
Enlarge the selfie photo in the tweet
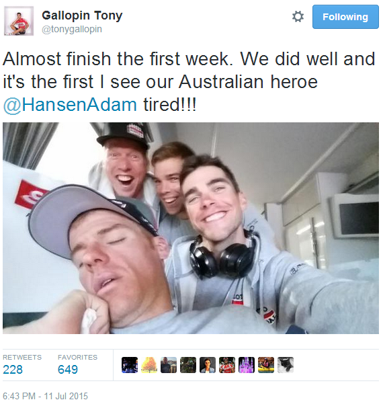[x=191, y=228]
